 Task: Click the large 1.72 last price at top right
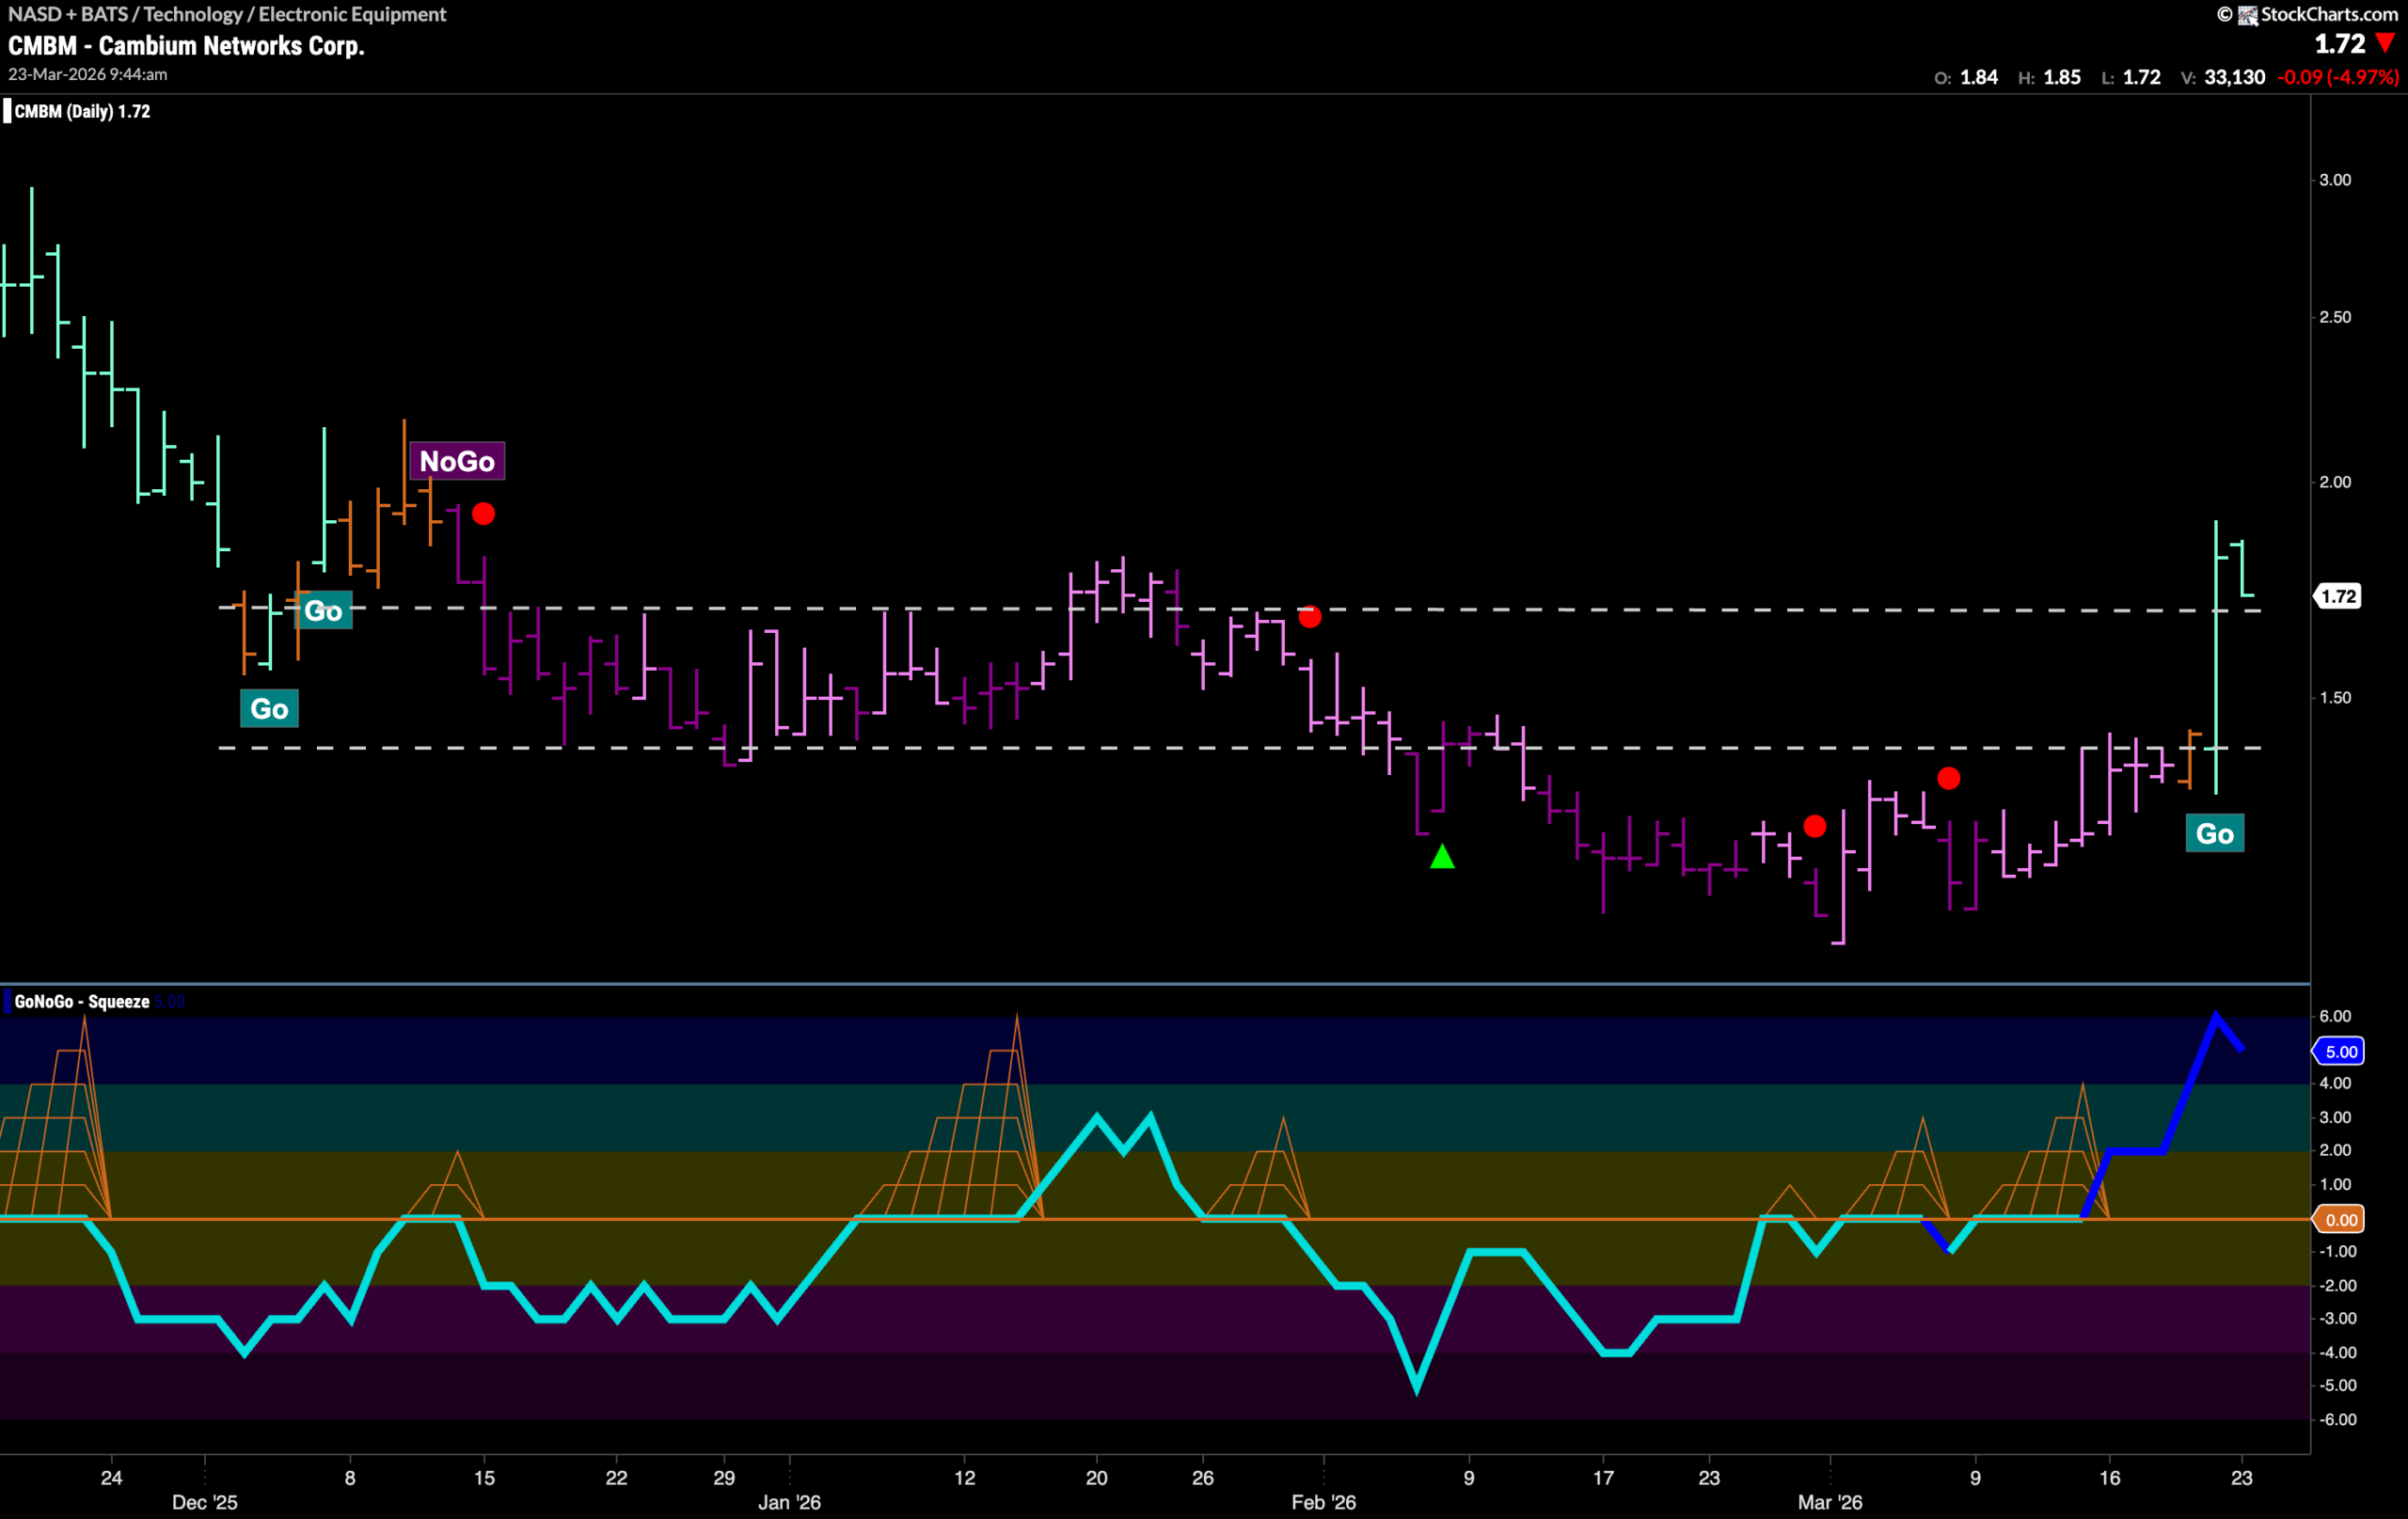2340,44
